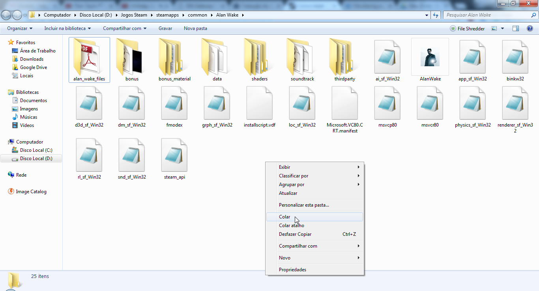Expand the Compartilhar com context submenu
The height and width of the screenshot is (291, 539).
tap(315, 246)
